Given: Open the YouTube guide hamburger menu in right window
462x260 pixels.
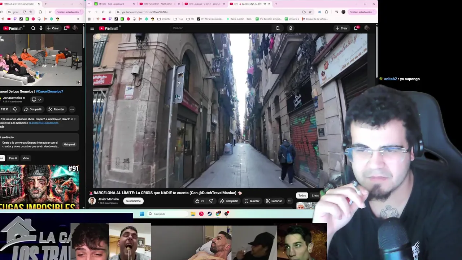Looking at the screenshot, I should pos(92,28).
